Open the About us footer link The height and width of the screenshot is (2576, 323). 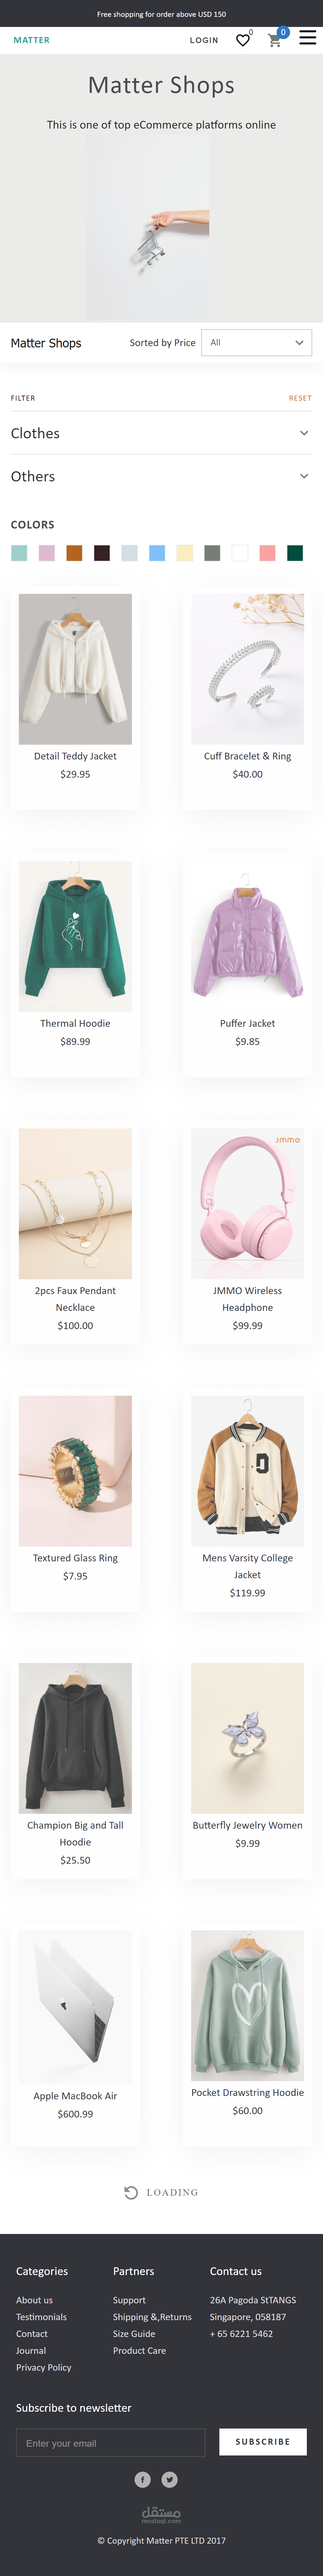point(34,2299)
